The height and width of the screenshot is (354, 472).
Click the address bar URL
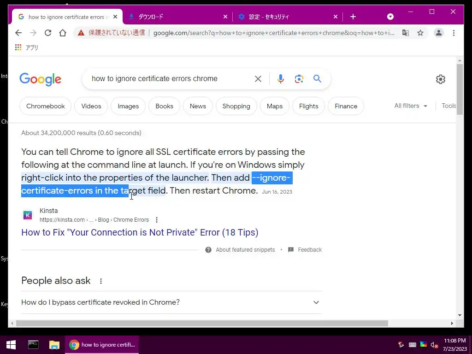274,33
